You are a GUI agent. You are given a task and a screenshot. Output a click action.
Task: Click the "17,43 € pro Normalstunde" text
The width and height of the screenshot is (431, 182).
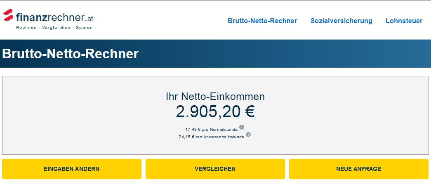coord(212,130)
